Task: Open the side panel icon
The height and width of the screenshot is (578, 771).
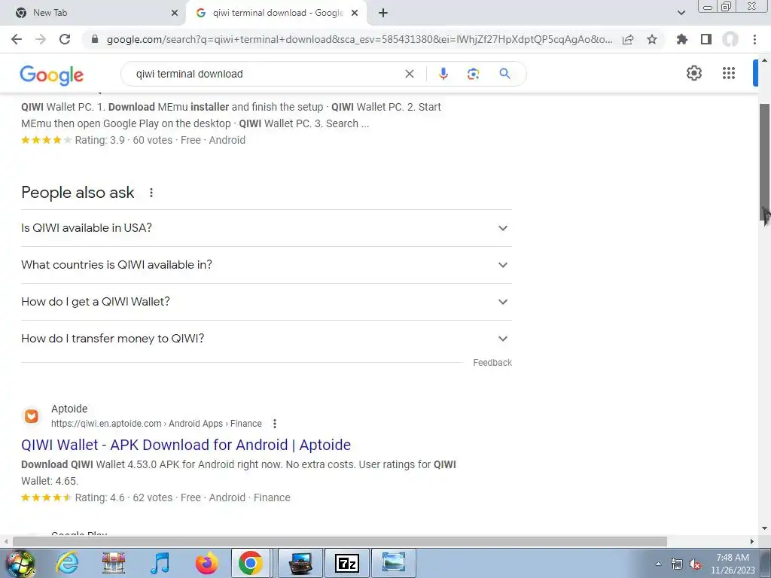Action: point(706,39)
